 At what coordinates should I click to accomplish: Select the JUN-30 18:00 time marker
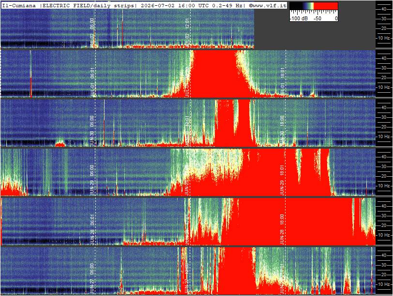(282, 131)
